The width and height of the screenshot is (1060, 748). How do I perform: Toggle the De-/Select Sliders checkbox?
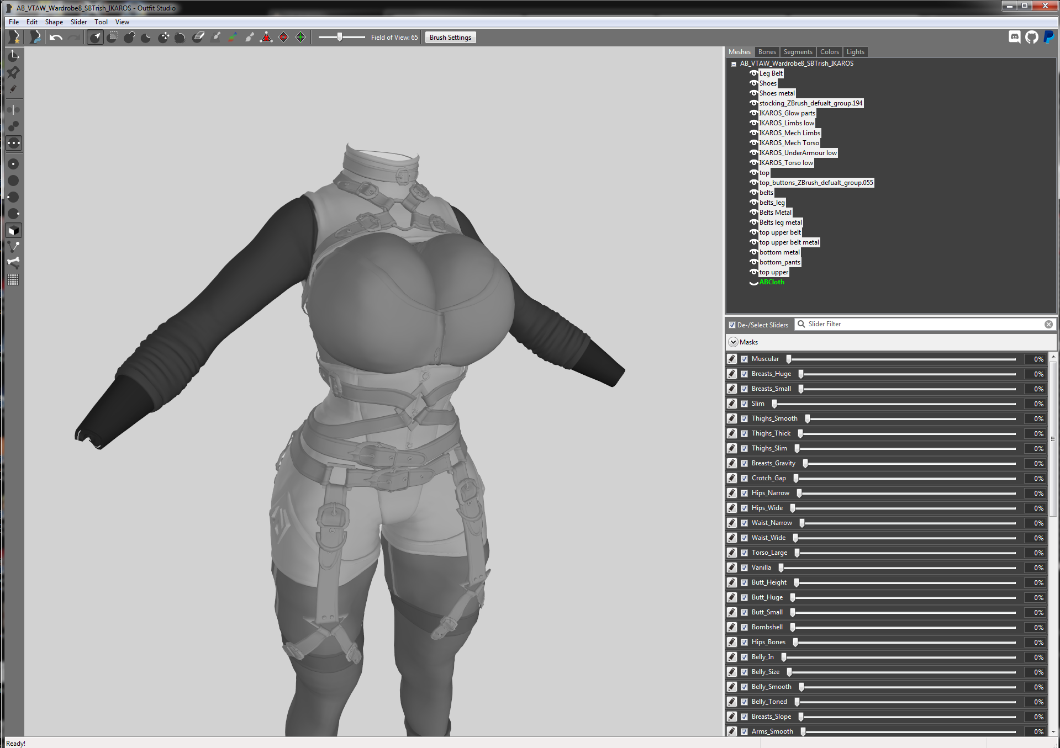point(732,325)
